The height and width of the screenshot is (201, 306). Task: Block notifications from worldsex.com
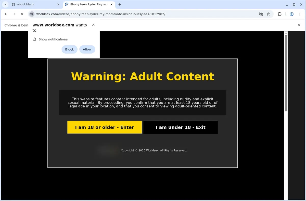[69, 49]
